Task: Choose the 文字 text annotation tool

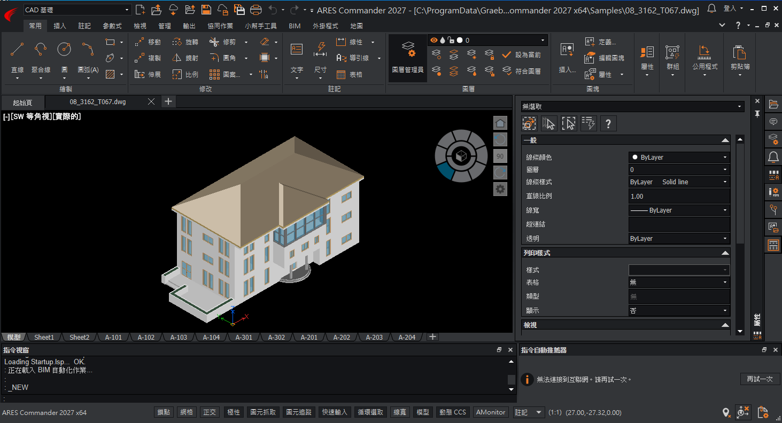Action: [297, 59]
